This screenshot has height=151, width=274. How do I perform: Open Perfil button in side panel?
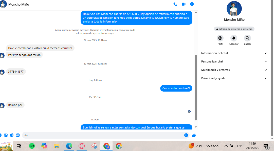pyautogui.click(x=220, y=38)
